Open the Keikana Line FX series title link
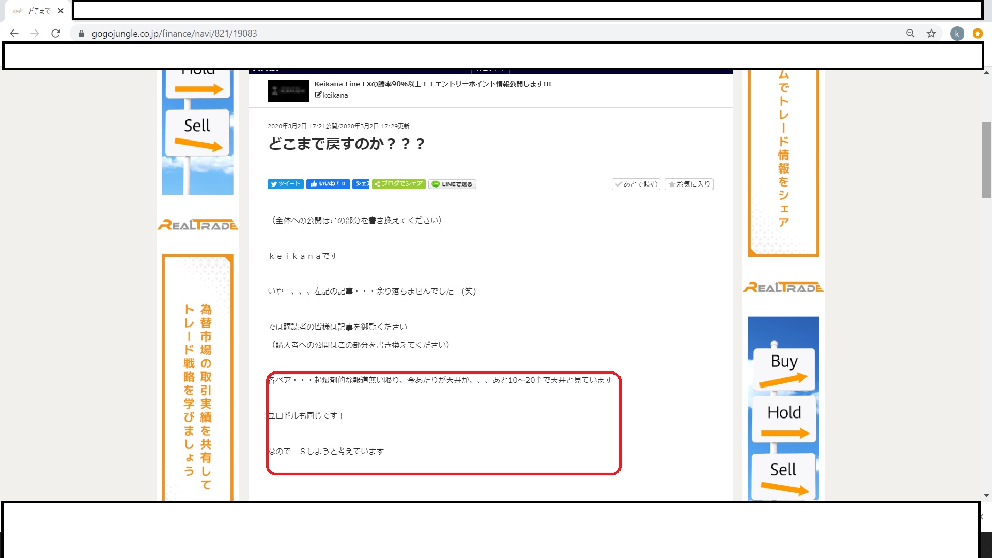Screen dimensions: 992x558 tap(432, 84)
